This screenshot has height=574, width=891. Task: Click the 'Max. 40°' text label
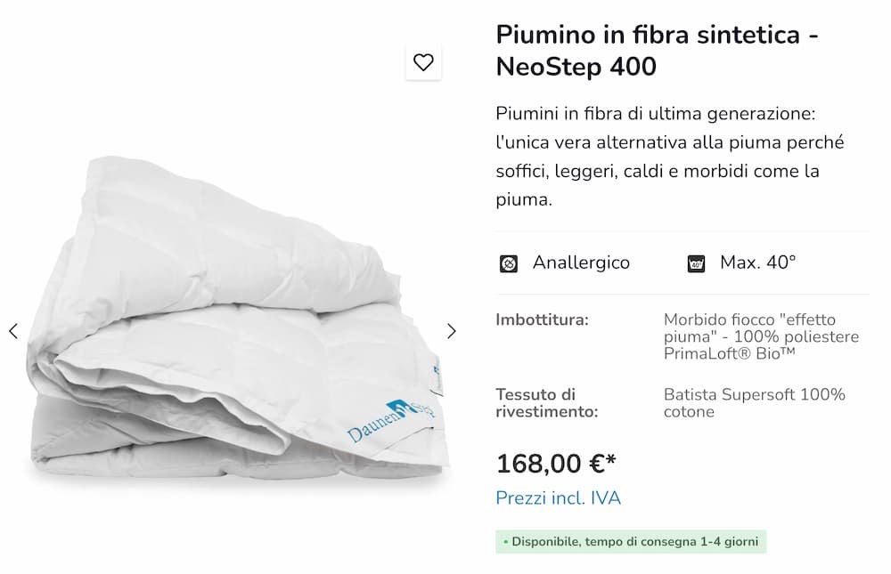[757, 263]
